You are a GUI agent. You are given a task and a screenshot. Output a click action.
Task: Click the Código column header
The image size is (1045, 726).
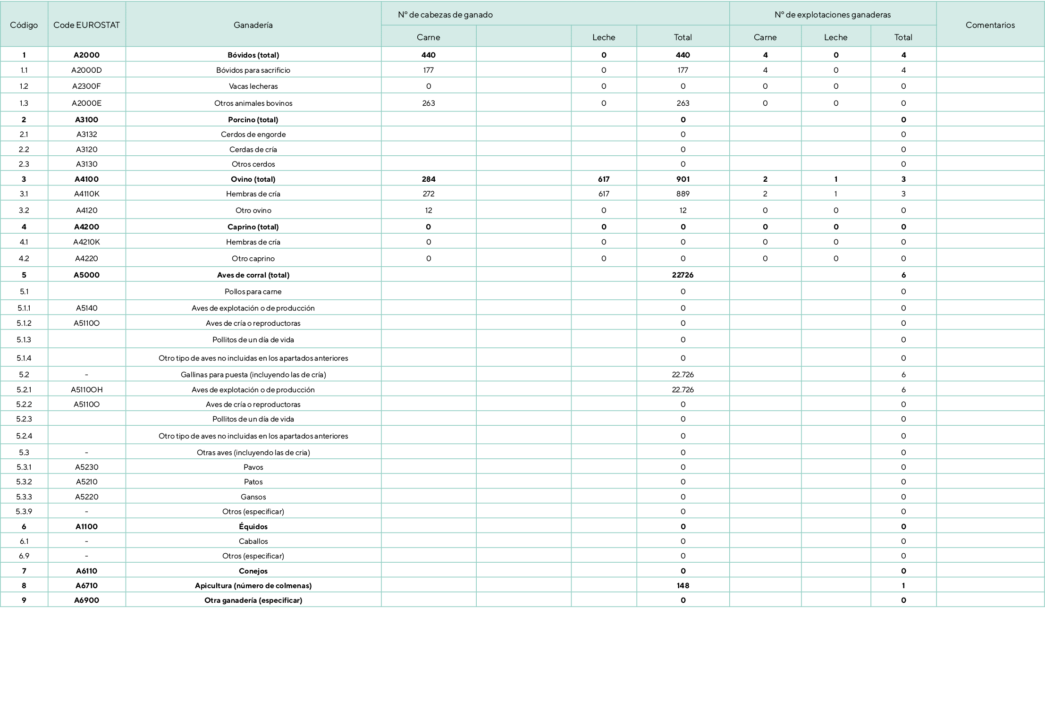pos(24,25)
